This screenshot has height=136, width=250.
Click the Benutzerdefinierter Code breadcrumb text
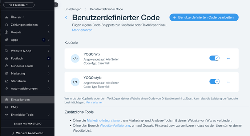coord(106,9)
